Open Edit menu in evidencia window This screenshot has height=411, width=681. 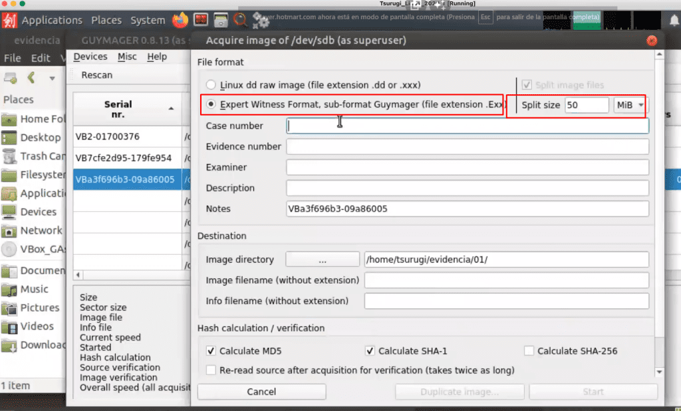(x=41, y=58)
